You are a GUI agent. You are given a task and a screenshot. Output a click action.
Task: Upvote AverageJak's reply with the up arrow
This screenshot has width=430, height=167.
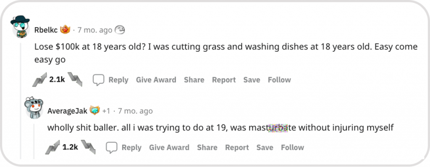click(52, 147)
